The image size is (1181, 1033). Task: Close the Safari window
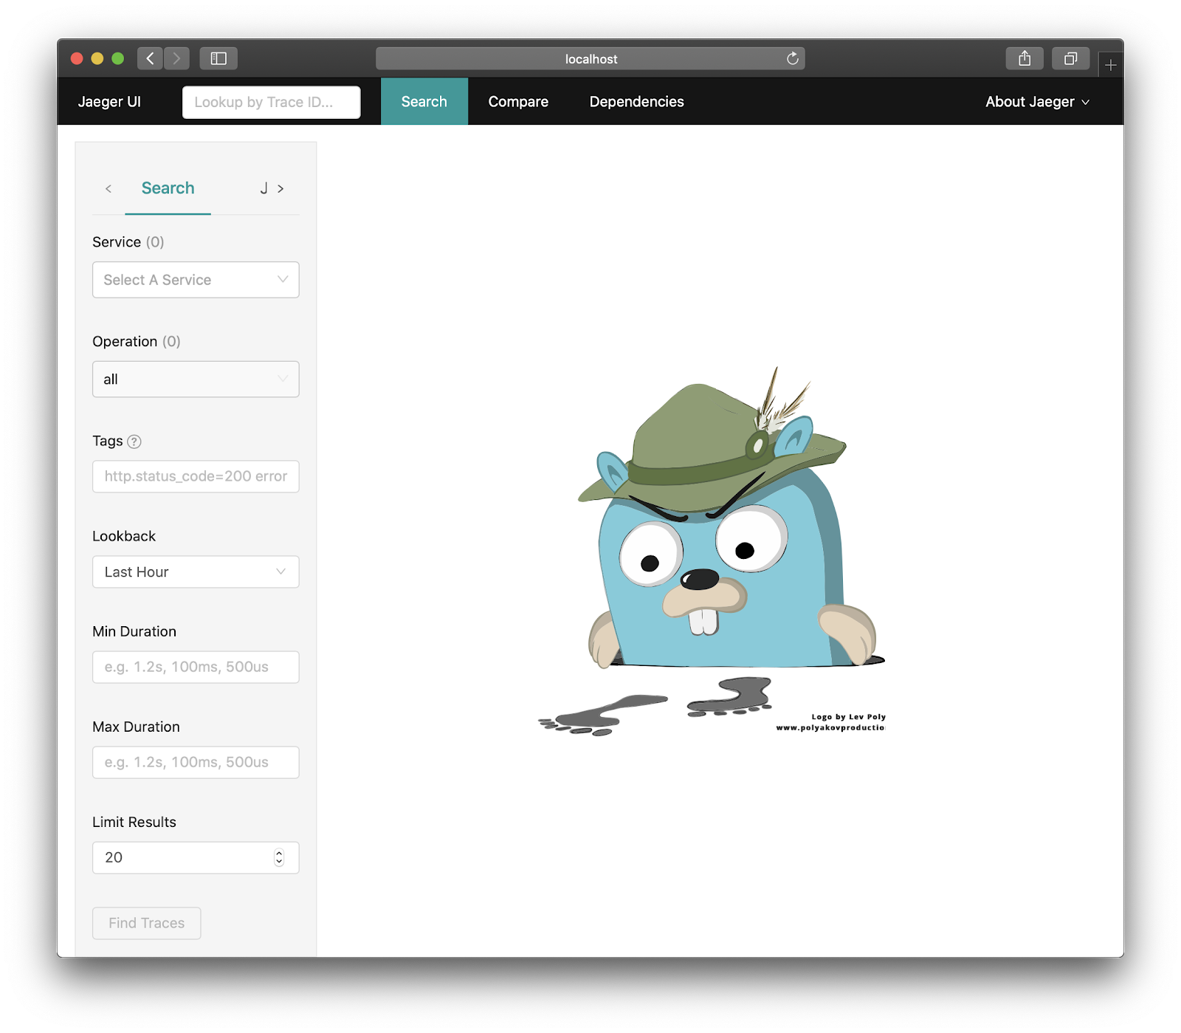(x=77, y=58)
